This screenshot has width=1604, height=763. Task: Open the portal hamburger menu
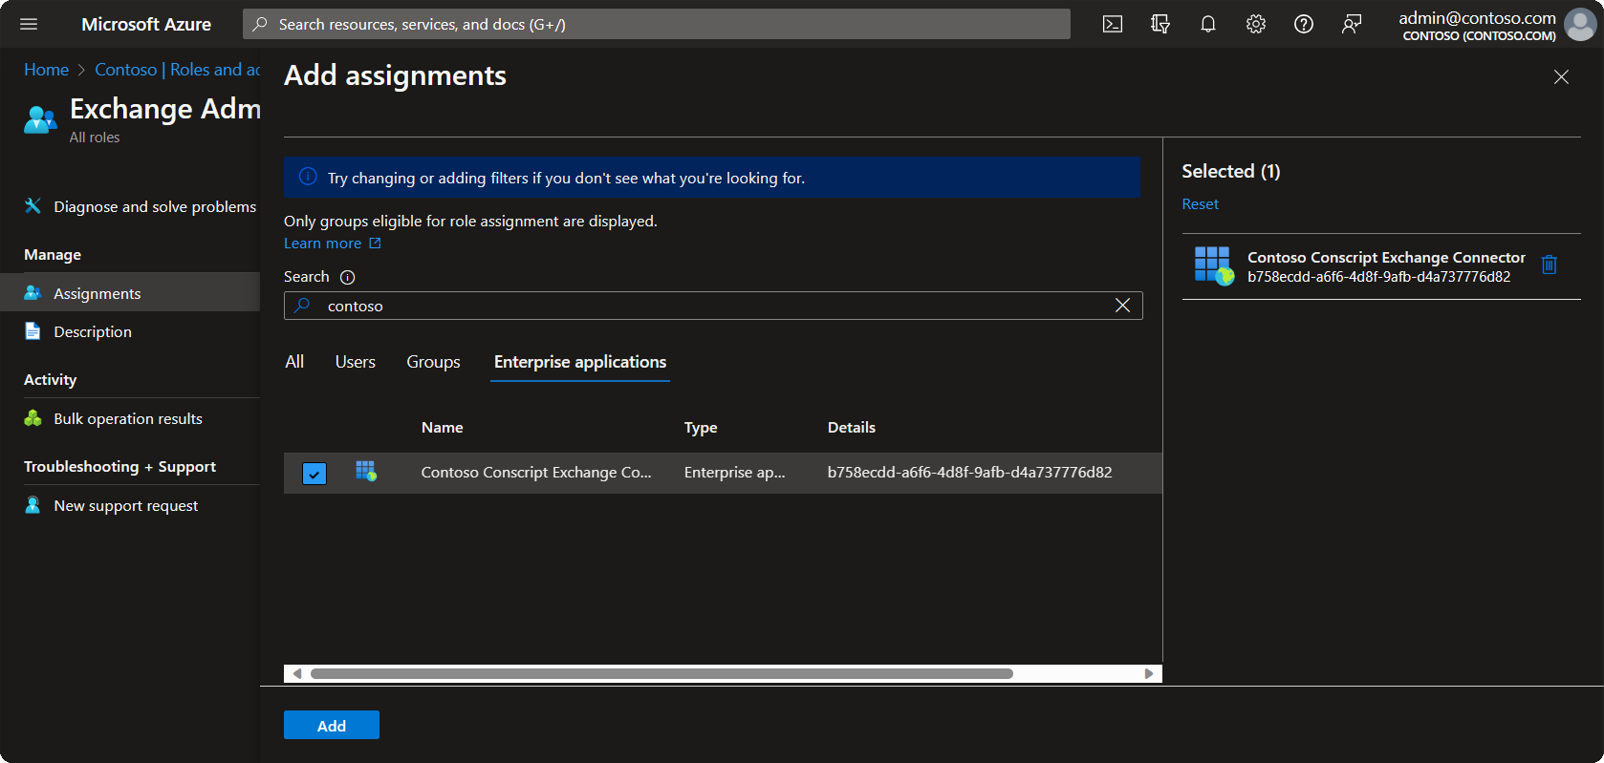[x=29, y=24]
